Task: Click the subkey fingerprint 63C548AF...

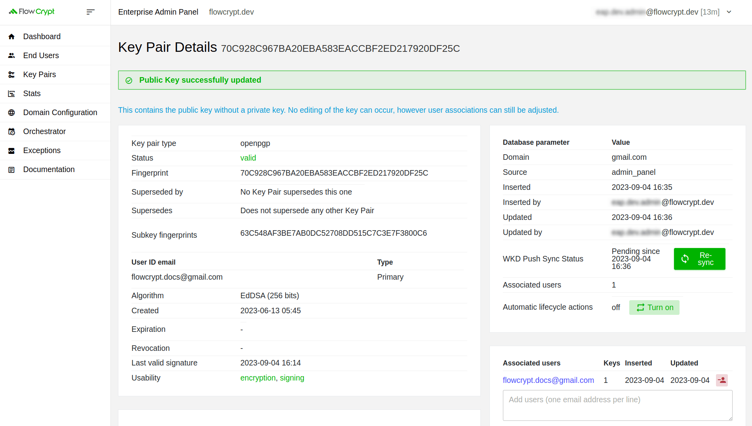Action: tap(333, 233)
